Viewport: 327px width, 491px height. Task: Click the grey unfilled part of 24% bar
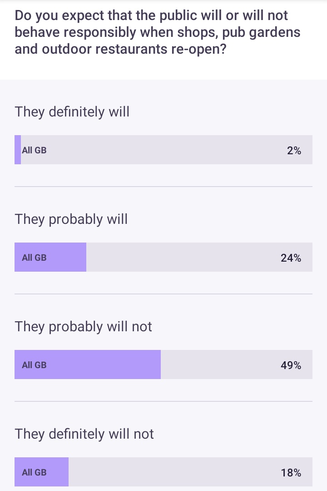click(x=199, y=257)
